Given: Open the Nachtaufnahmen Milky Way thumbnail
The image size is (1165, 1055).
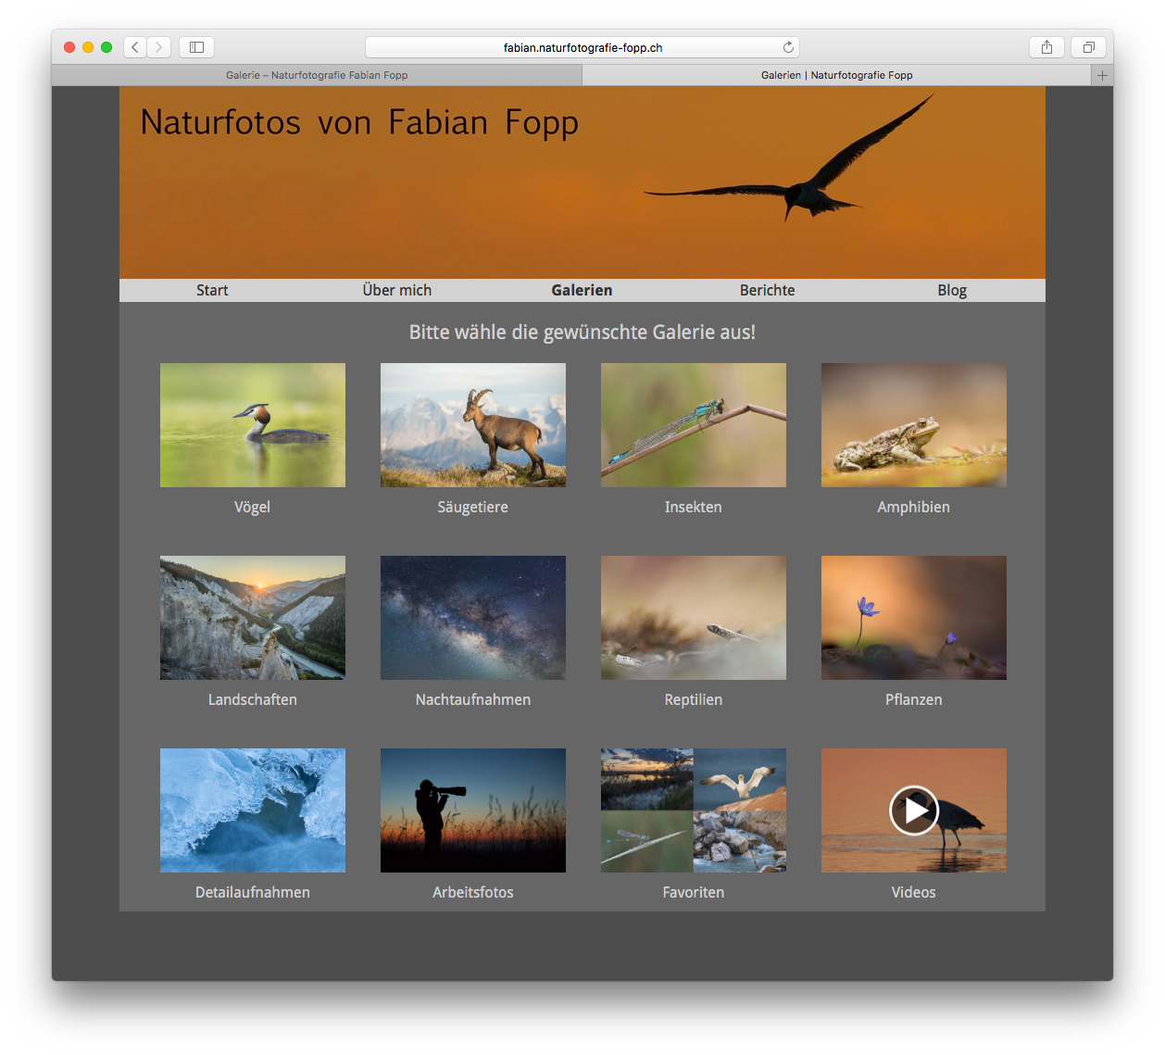Looking at the screenshot, I should click(x=473, y=618).
